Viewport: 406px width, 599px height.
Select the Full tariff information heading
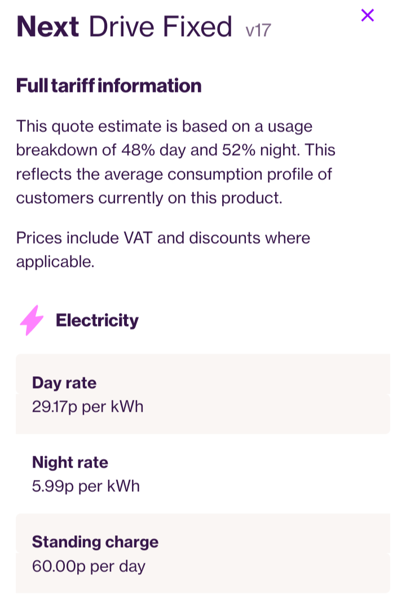pos(109,86)
